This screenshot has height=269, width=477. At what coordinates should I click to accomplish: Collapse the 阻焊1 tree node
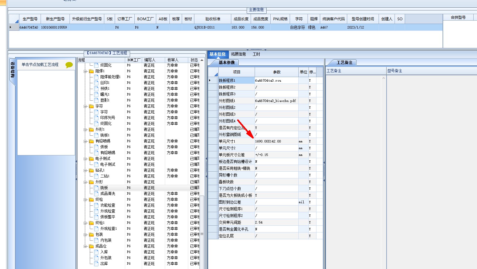tap(85, 71)
